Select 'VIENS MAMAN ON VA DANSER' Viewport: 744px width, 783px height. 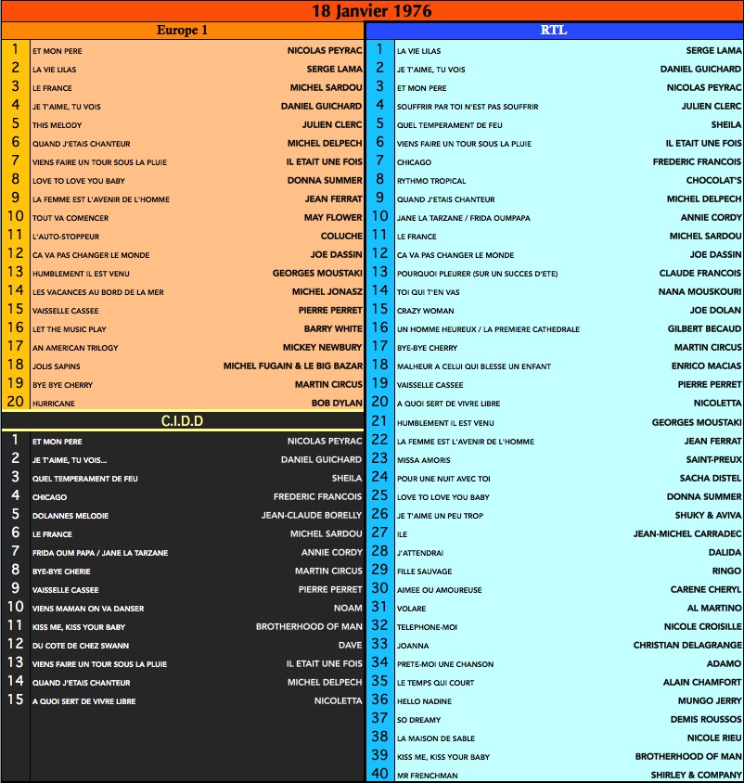[88, 609]
